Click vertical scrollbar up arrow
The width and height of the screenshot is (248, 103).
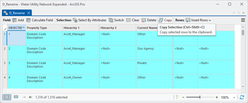pos(243,27)
